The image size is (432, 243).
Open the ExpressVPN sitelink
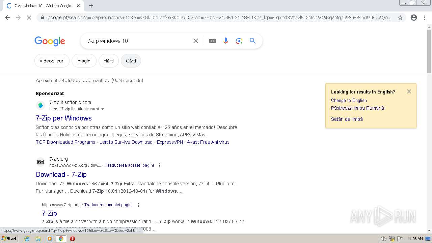click(x=170, y=142)
